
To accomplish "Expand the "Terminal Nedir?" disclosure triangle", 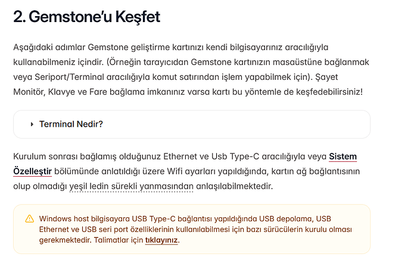I will pyautogui.click(x=32, y=124).
